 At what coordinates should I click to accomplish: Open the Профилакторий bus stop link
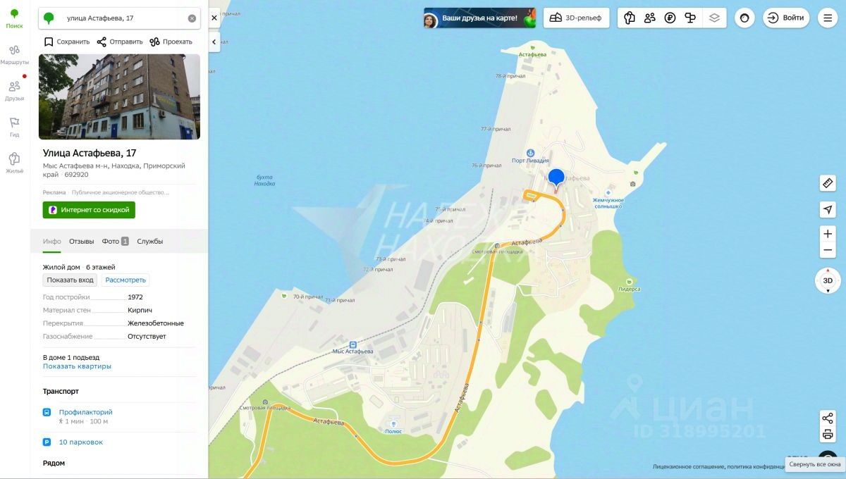pyautogui.click(x=86, y=412)
